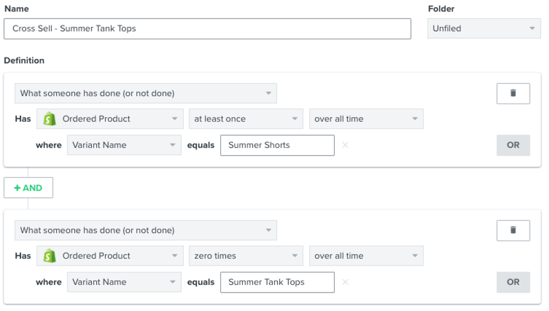Viewport: 549px width, 311px height.
Task: Open the Folder dropdown set to Unfiled
Action: (483, 29)
